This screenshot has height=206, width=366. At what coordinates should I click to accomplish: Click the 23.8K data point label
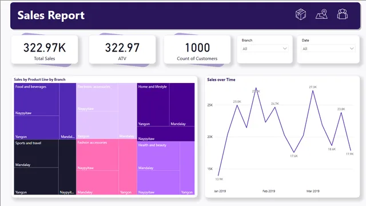341,109
